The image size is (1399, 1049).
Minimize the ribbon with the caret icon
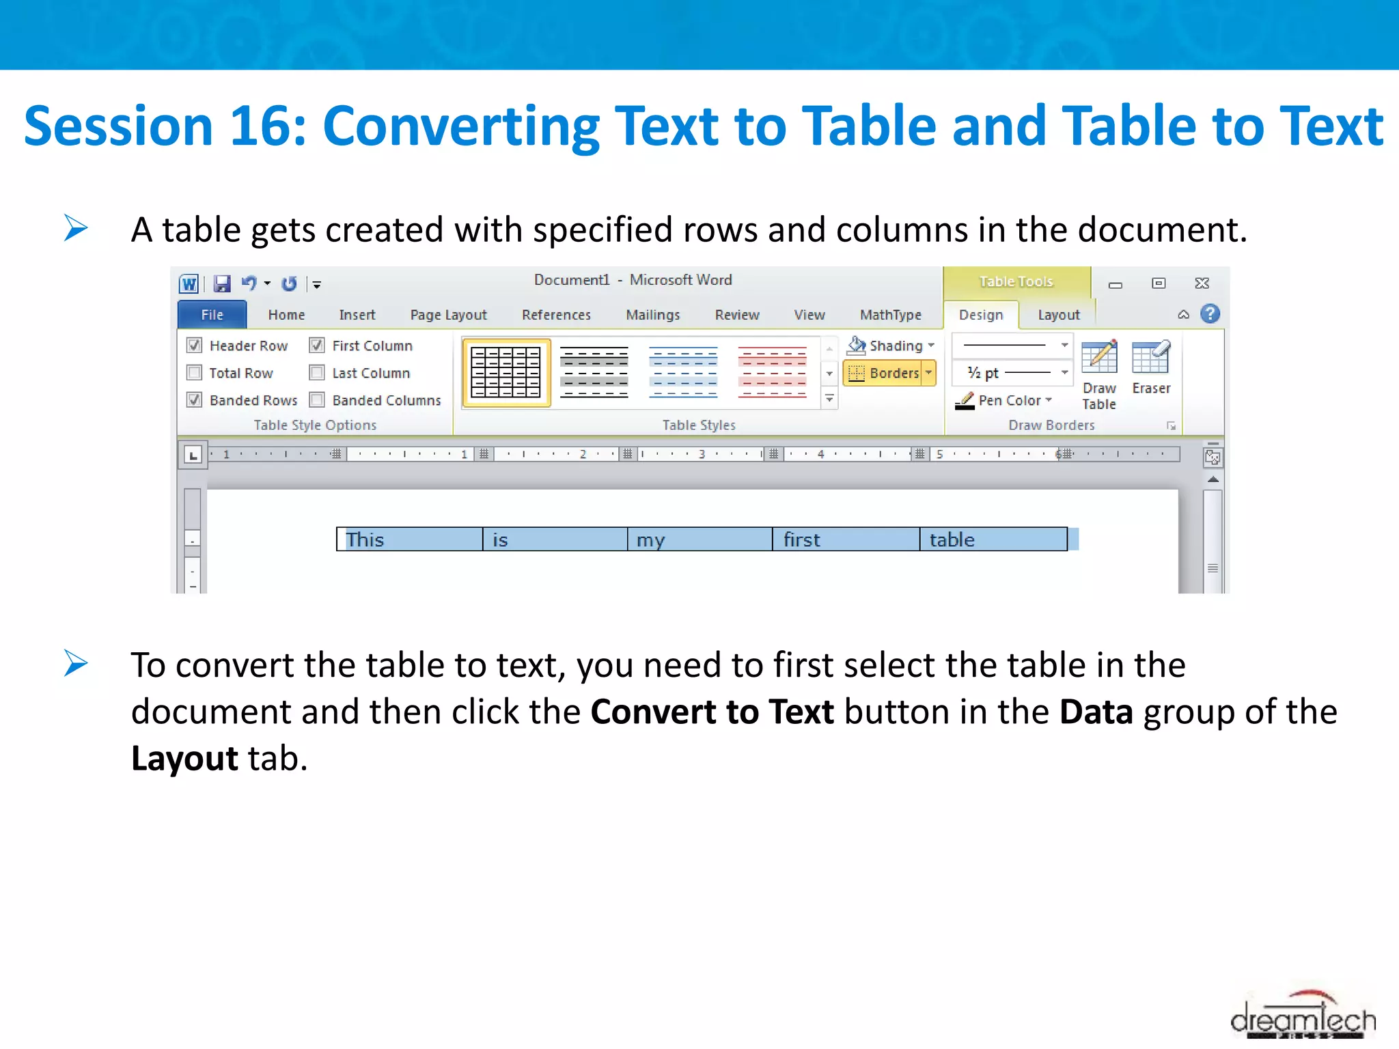1184,315
